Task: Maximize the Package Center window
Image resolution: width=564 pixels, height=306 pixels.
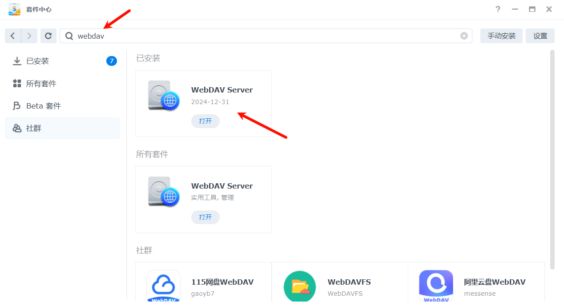Action: (532, 9)
